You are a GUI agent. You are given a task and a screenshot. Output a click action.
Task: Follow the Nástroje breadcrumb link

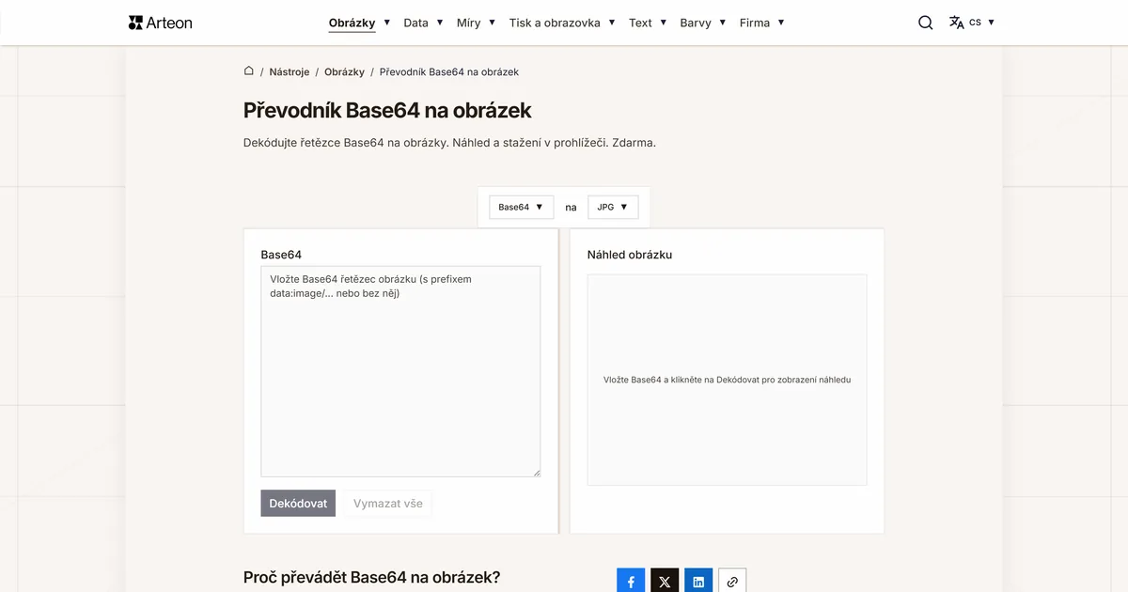pos(290,72)
